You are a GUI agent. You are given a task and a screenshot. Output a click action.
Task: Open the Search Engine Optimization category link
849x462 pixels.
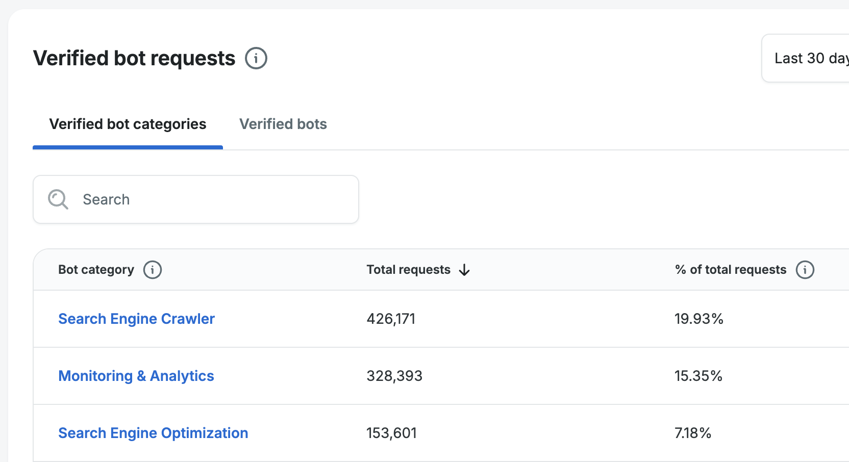pyautogui.click(x=153, y=433)
